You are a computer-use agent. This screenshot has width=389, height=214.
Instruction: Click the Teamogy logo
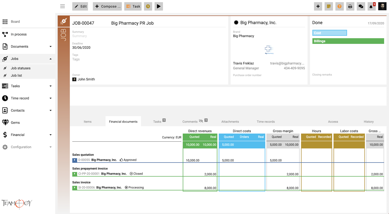[17, 204]
